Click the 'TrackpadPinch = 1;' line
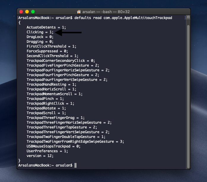Screen dimensions: 207x182 [45, 99]
